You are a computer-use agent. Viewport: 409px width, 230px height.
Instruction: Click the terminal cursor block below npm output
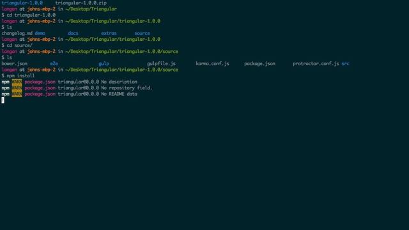[x=3, y=100]
